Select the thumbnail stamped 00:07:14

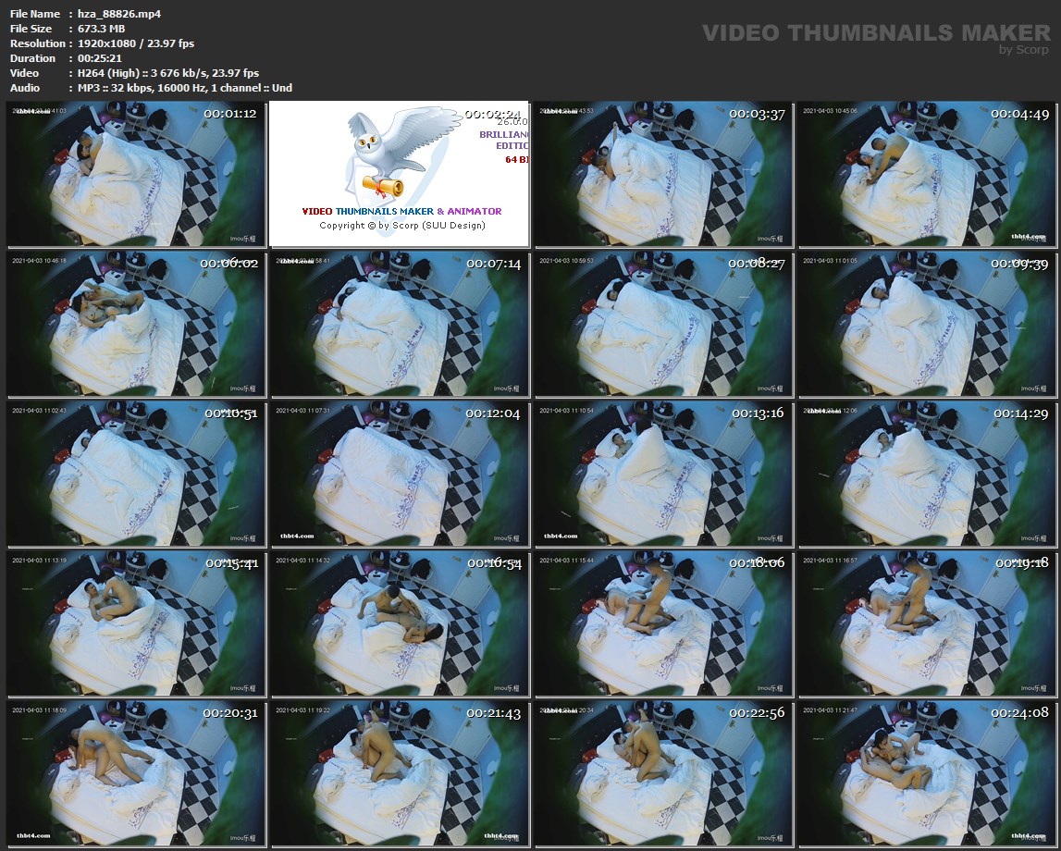400,325
